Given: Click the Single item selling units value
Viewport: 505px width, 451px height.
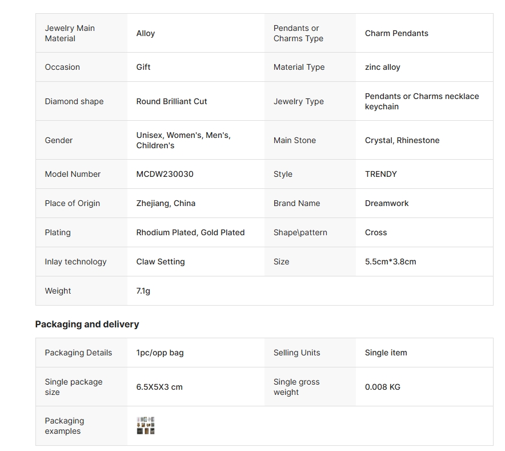Looking at the screenshot, I should pos(386,353).
